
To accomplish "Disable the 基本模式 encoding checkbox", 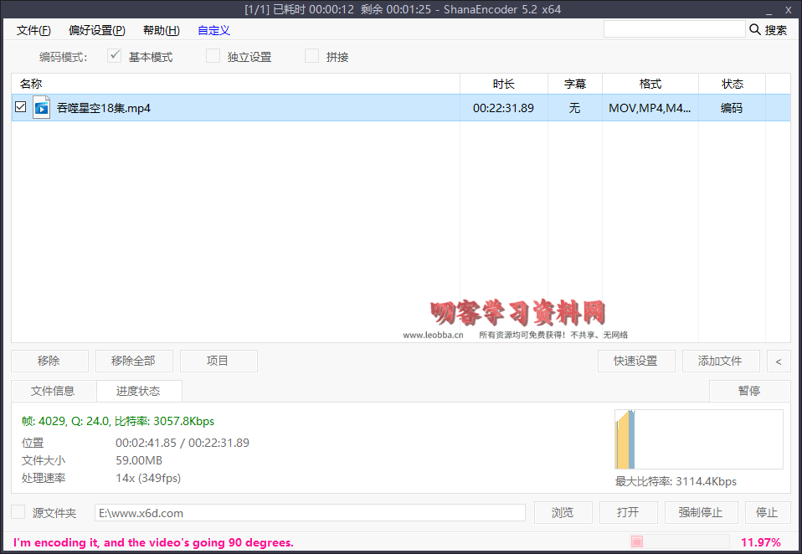I will click(115, 56).
